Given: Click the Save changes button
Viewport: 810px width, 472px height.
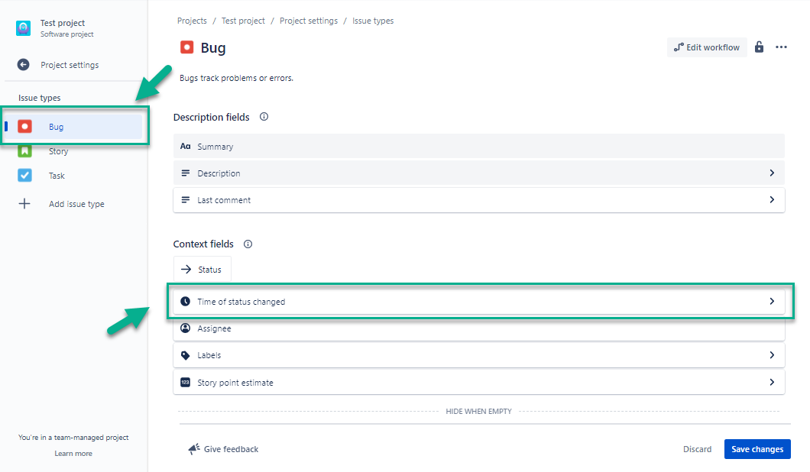Looking at the screenshot, I should click(757, 449).
